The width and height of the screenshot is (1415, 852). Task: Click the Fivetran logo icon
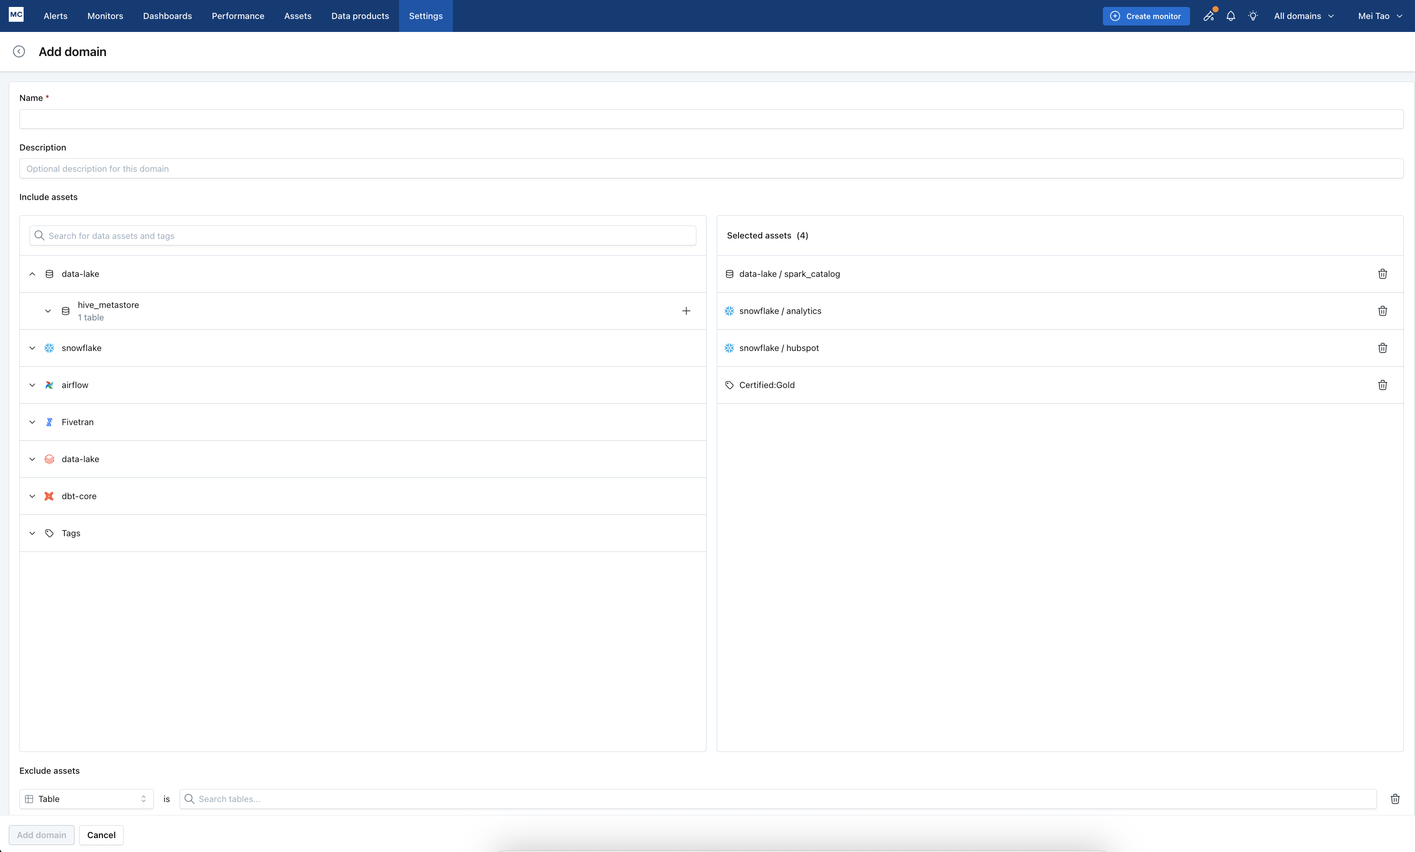click(50, 422)
